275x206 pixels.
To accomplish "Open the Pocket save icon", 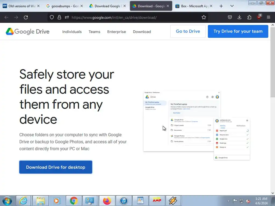I will tap(230, 17).
